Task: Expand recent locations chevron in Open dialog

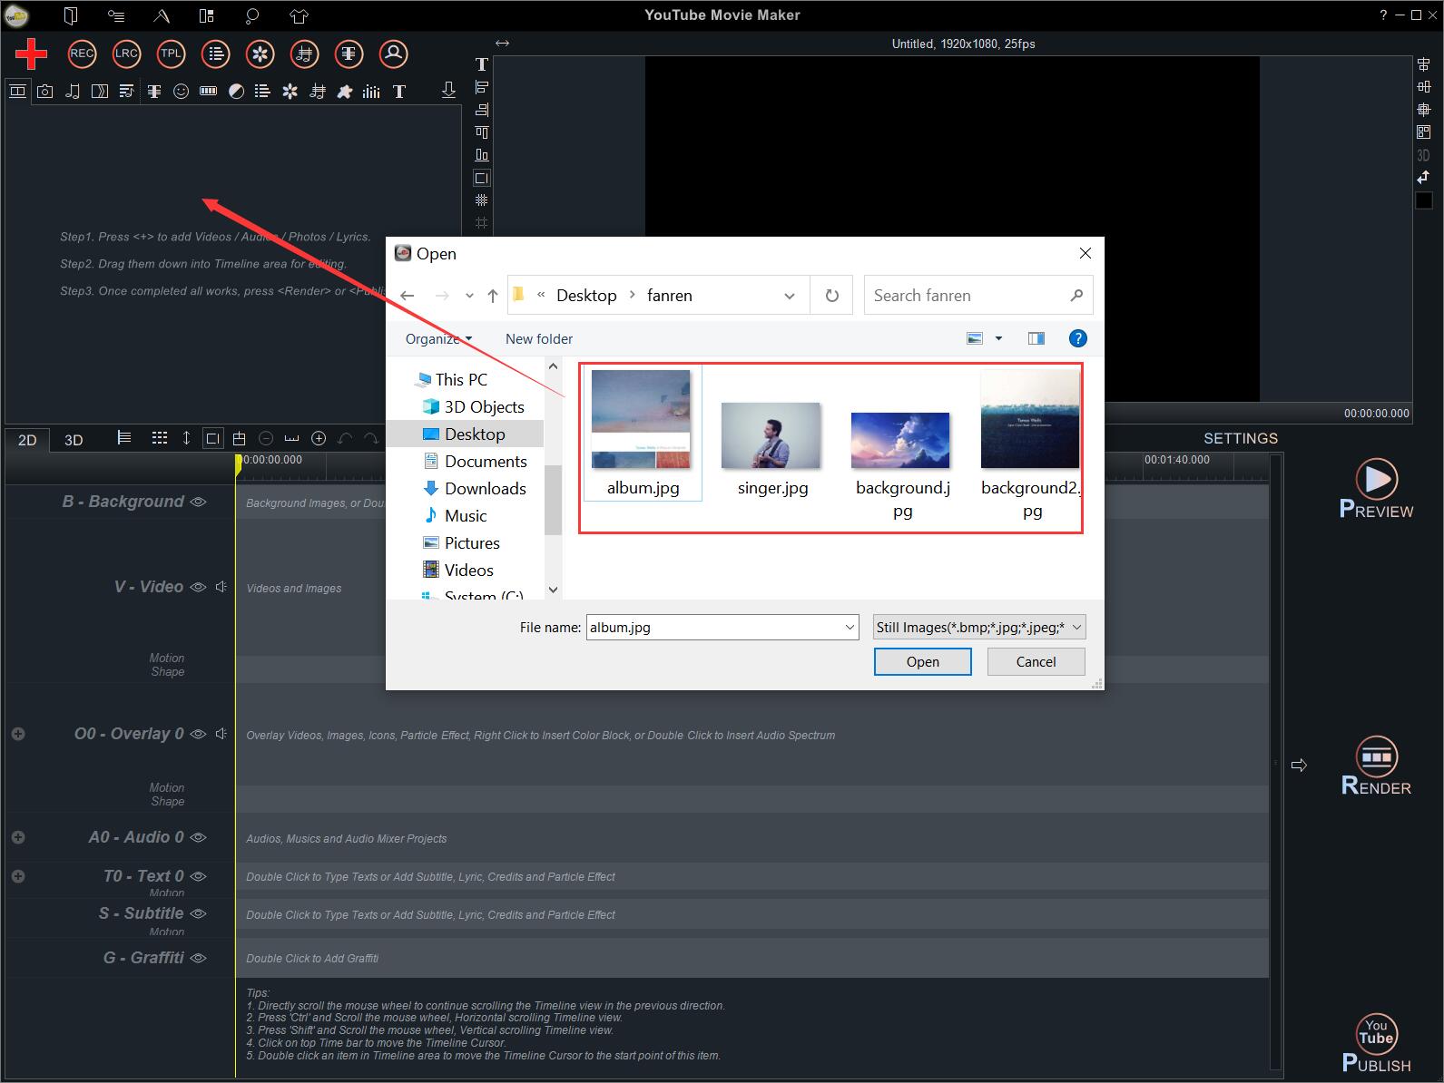Action: point(469,296)
